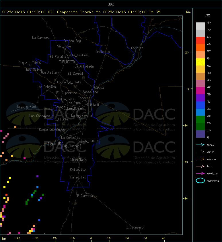The height and width of the screenshot is (242, 222).
Task: Click the TUPUNGATO map label
Action: [x=67, y=62]
